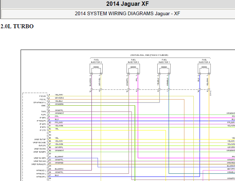The height and width of the screenshot is (181, 235).
Task: Click the 'FLPS' pin name
Action: (x=43, y=115)
